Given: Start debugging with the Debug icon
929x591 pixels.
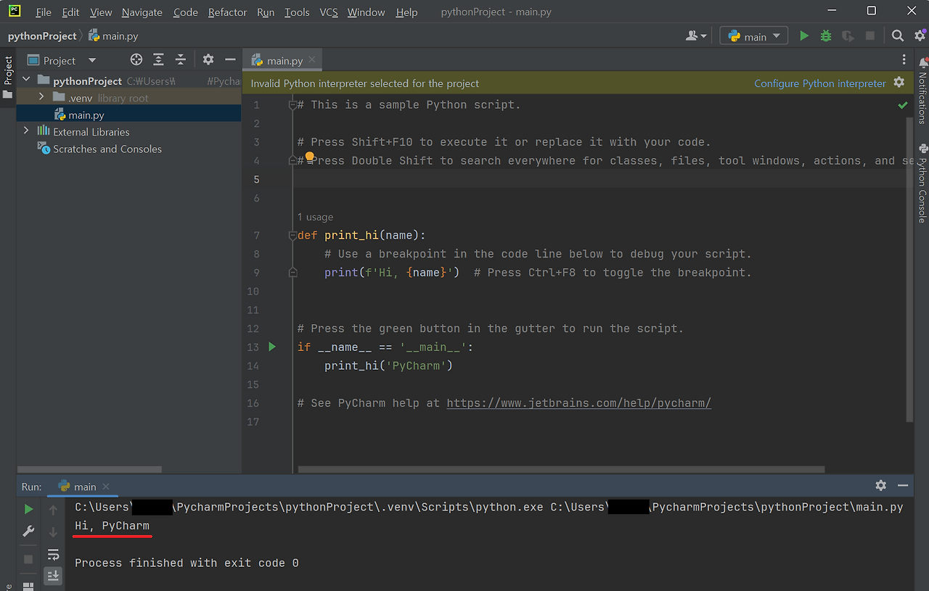Looking at the screenshot, I should (826, 35).
